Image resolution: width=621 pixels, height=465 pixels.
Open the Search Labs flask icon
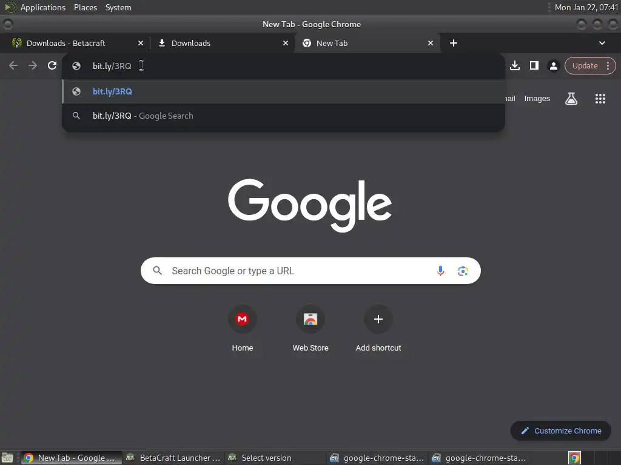[571, 99]
